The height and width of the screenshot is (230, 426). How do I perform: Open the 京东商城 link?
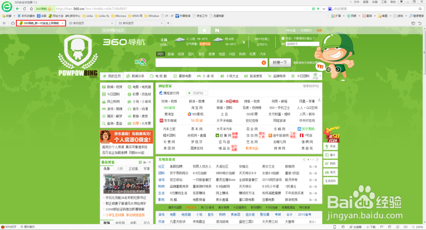tap(168, 121)
